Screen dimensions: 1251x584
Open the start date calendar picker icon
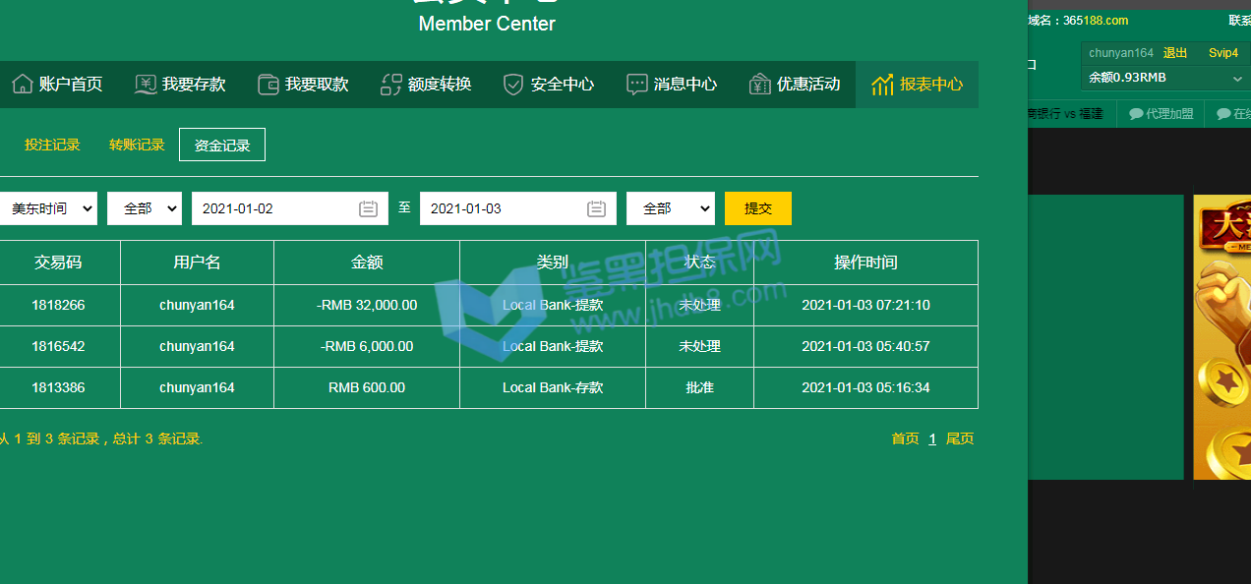point(368,208)
